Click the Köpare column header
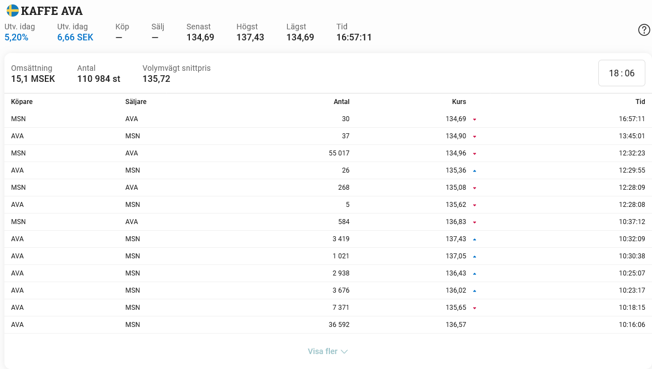The width and height of the screenshot is (652, 369). coord(22,102)
